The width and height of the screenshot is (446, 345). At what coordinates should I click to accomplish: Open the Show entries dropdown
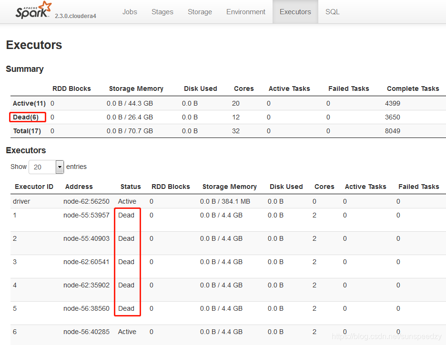pos(46,167)
